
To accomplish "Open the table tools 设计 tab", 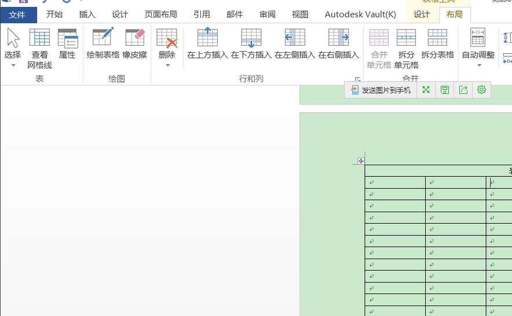I will tap(422, 14).
